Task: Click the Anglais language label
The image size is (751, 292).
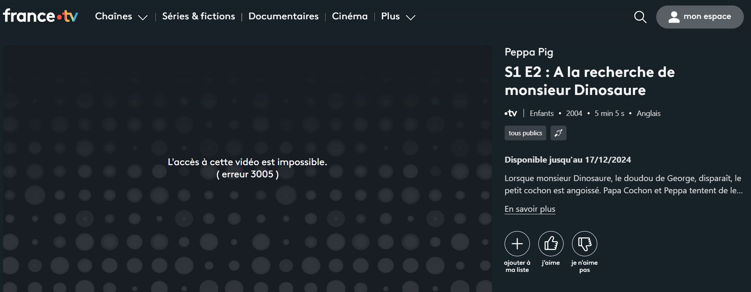Action: [649, 113]
